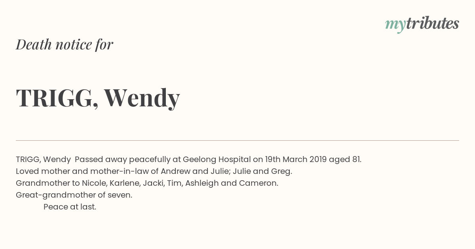
Task: Click the "Death notice for" heading
Action: (65, 45)
